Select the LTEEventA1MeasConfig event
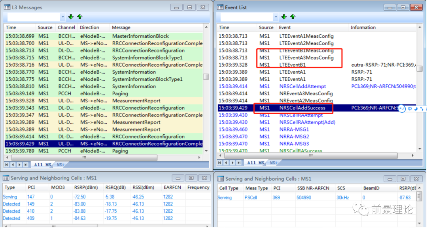427x228 pixels. (x=317, y=36)
